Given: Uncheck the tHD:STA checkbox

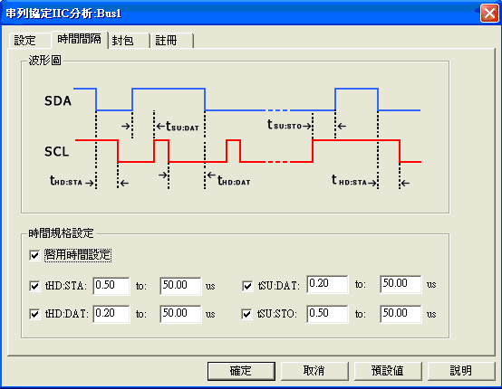Looking at the screenshot, I should click(34, 286).
